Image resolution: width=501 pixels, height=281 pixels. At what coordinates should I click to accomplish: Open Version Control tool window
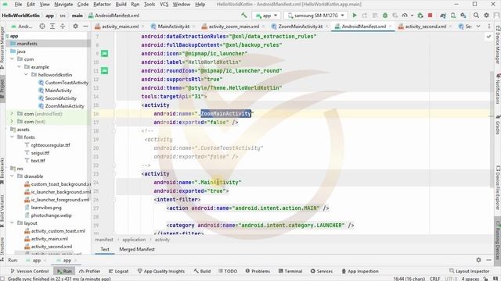pyautogui.click(x=30, y=271)
